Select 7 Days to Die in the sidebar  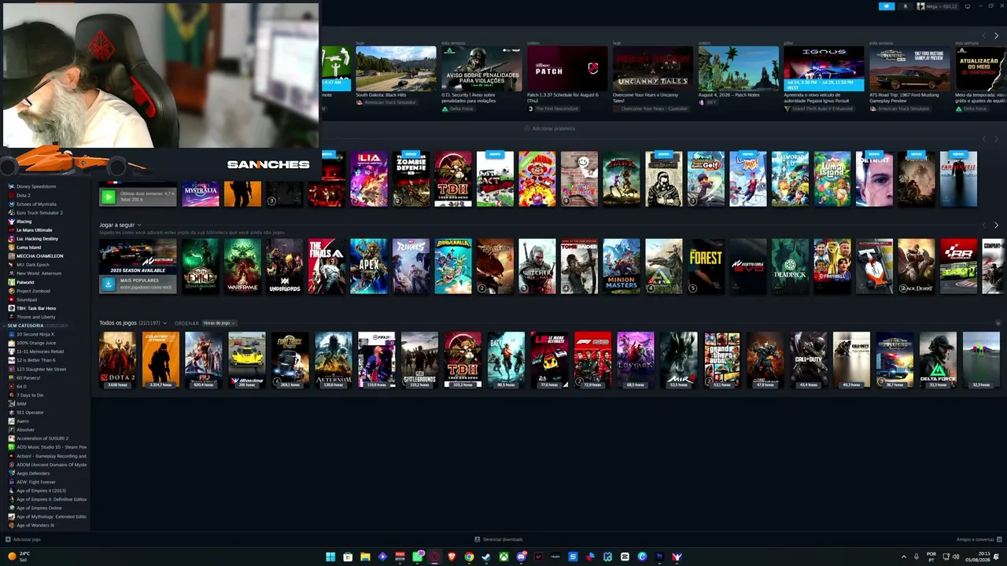(x=30, y=395)
